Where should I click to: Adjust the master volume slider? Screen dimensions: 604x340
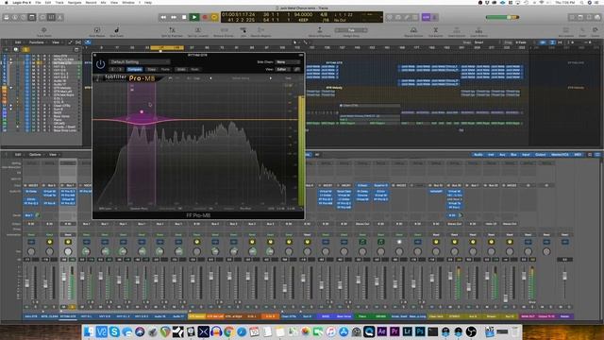(x=502, y=17)
